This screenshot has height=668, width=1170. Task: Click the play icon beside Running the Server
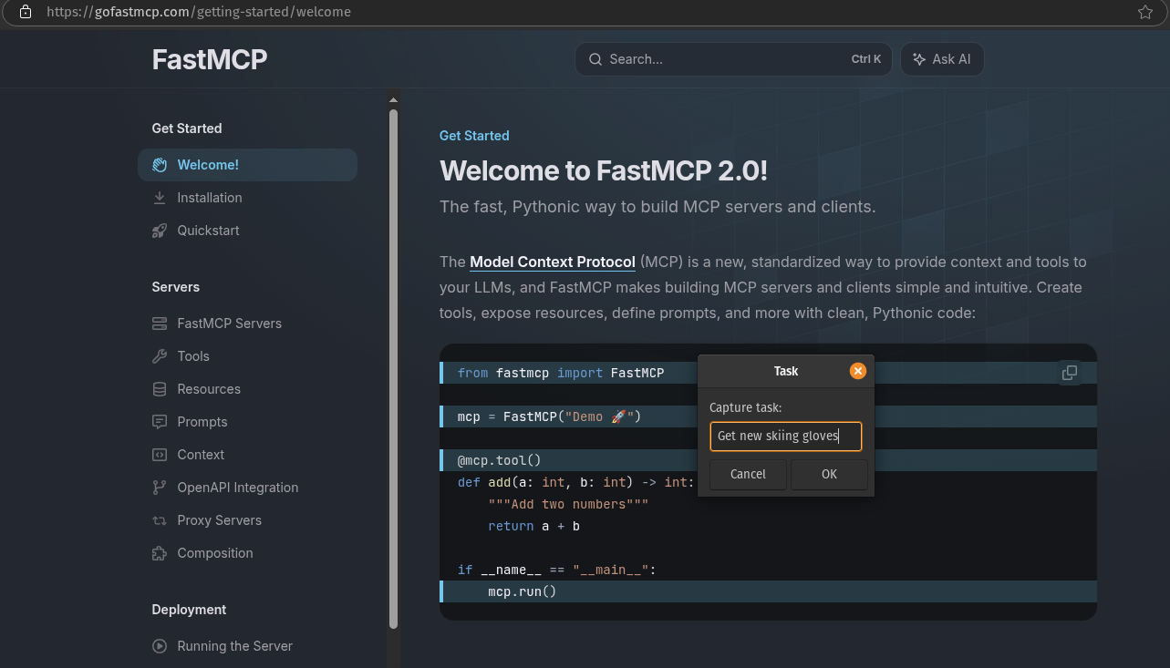pyautogui.click(x=160, y=646)
